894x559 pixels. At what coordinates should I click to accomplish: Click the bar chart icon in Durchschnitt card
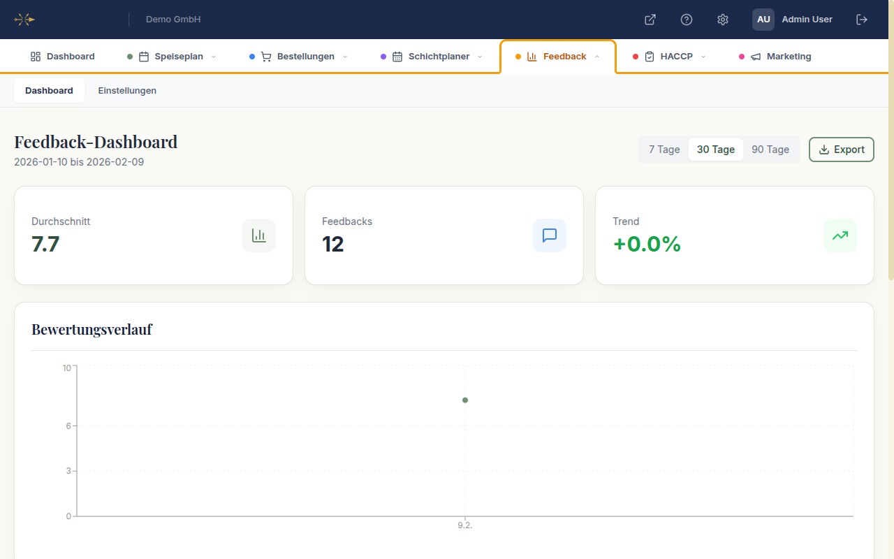tap(259, 235)
